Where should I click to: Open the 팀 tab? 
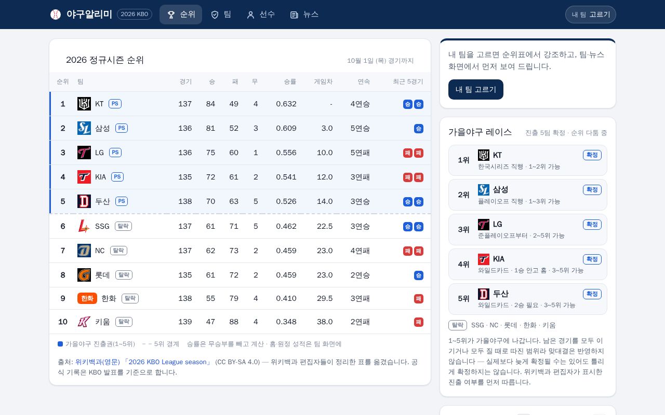[x=221, y=15]
